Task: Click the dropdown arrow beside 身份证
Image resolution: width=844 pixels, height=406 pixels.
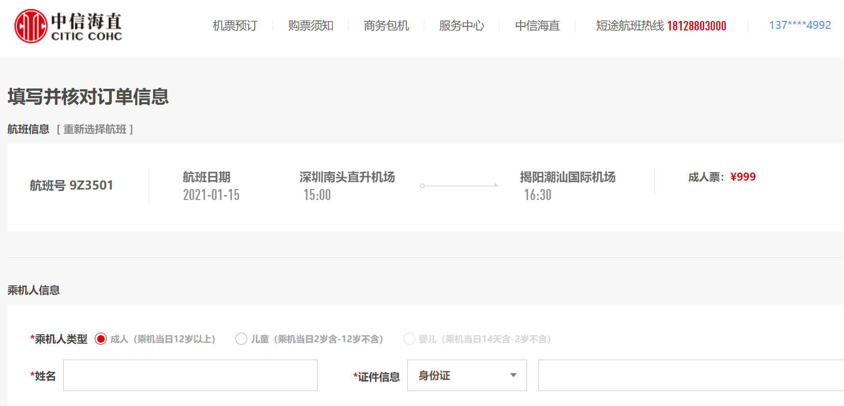Action: pyautogui.click(x=513, y=376)
